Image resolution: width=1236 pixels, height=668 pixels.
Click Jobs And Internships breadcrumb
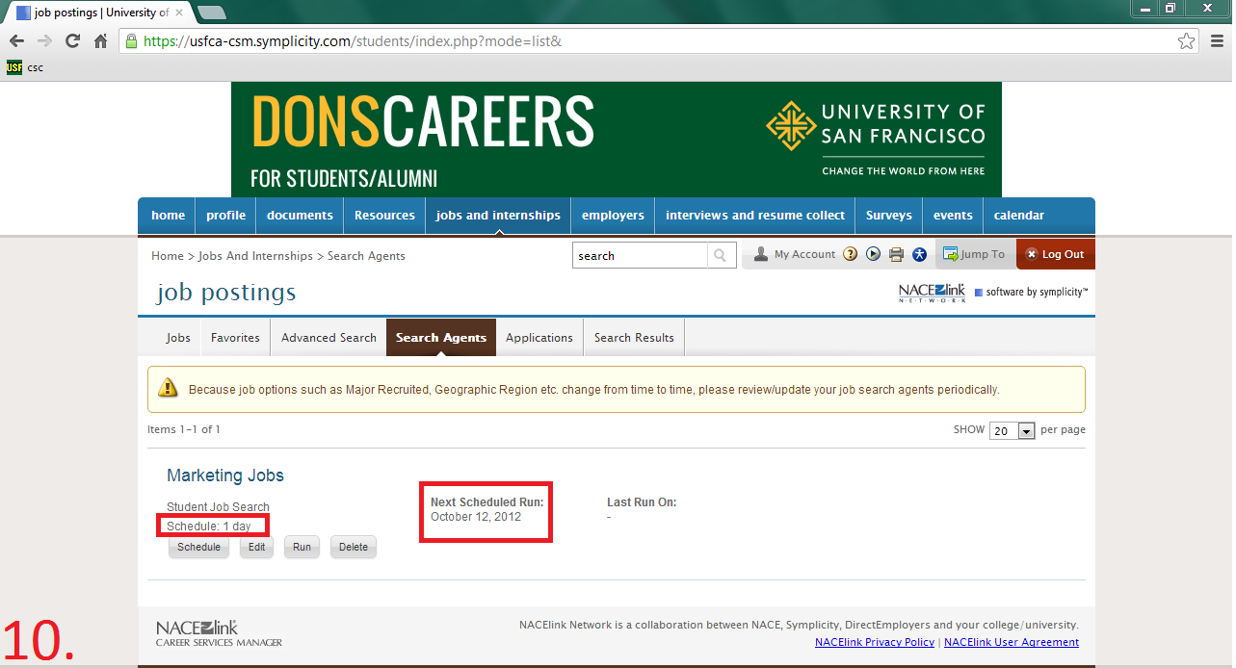[x=255, y=256]
